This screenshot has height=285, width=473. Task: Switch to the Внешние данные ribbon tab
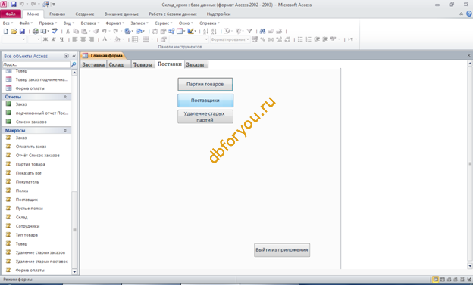click(121, 14)
